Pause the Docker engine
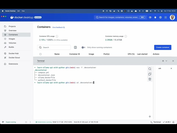Screen dimensions: 177x133 (26, 122)
